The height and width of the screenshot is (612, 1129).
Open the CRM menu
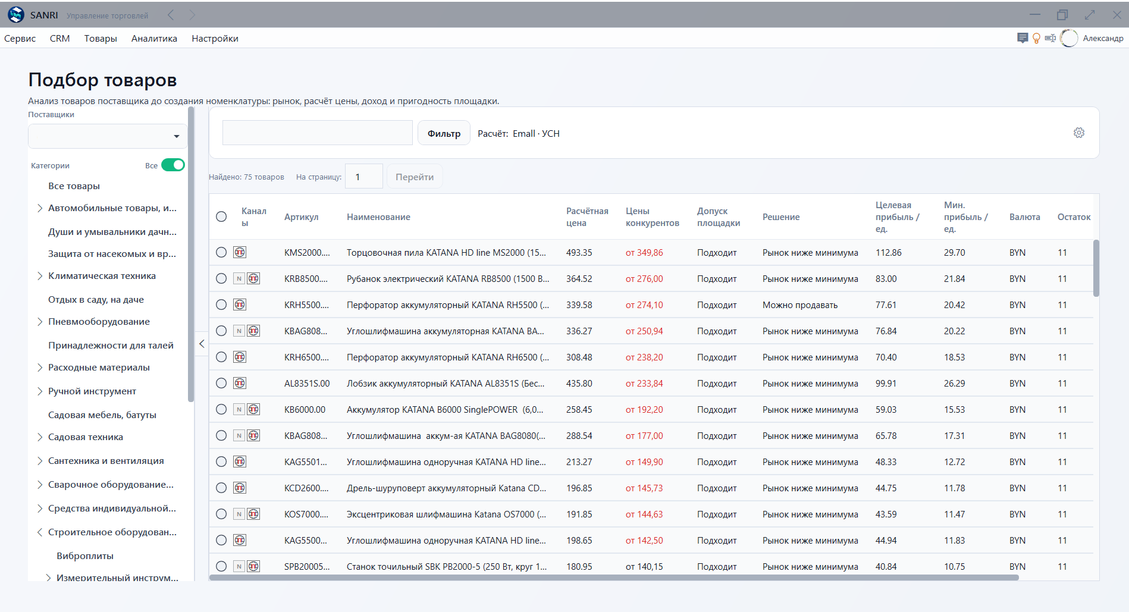[x=59, y=38]
